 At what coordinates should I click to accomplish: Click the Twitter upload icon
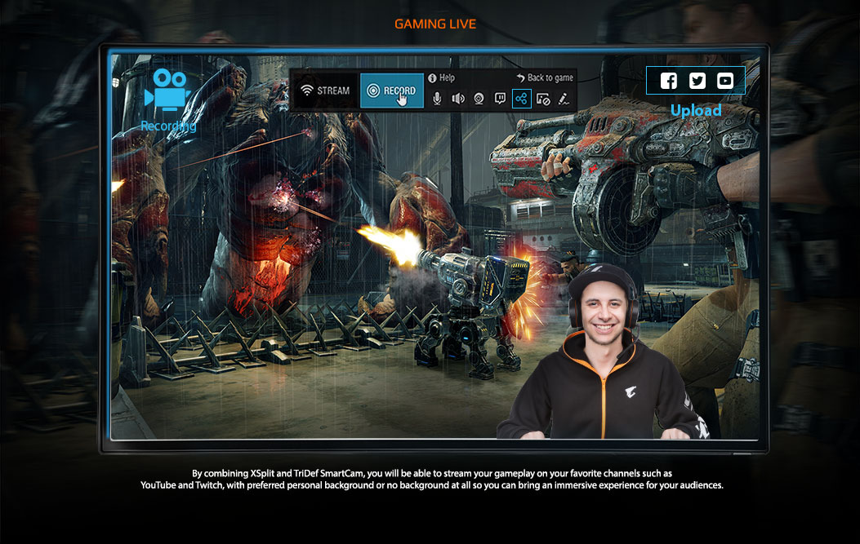coord(697,81)
